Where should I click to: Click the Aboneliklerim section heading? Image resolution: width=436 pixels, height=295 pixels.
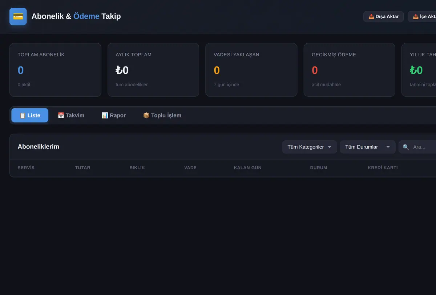tap(39, 147)
